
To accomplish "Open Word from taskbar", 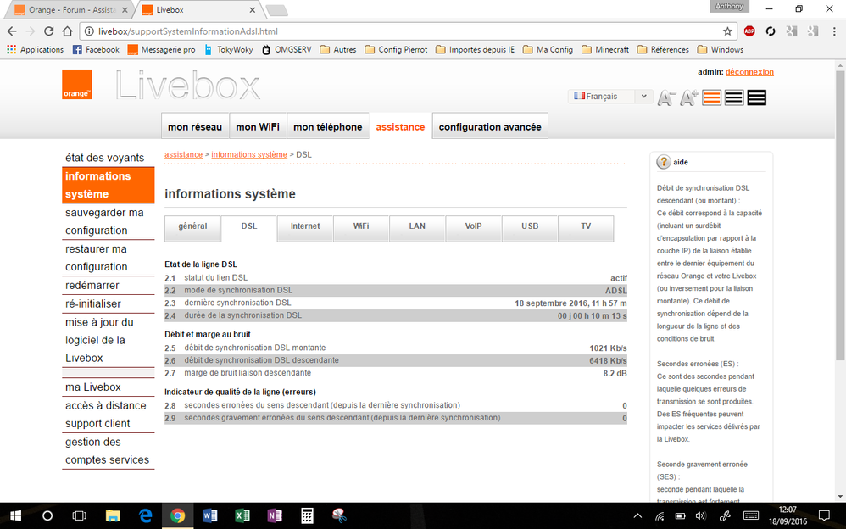I will click(x=209, y=516).
